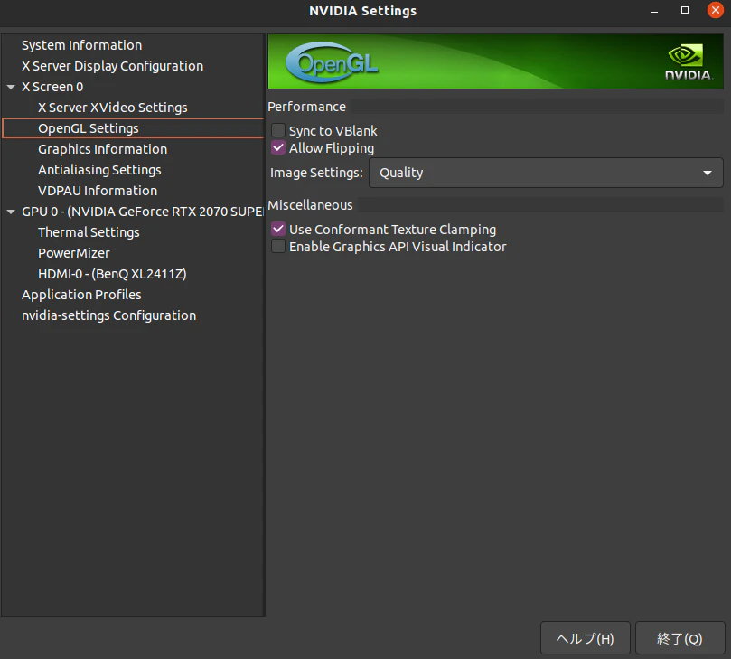The width and height of the screenshot is (731, 659).
Task: Open the Image Settings Quality dropdown
Action: pos(546,173)
